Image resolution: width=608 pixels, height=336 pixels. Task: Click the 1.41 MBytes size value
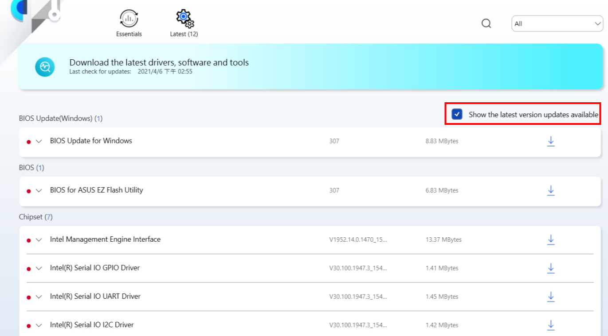[442, 268]
